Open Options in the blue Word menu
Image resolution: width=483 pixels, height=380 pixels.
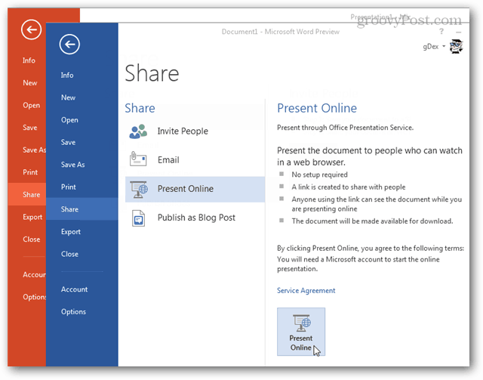tap(73, 312)
